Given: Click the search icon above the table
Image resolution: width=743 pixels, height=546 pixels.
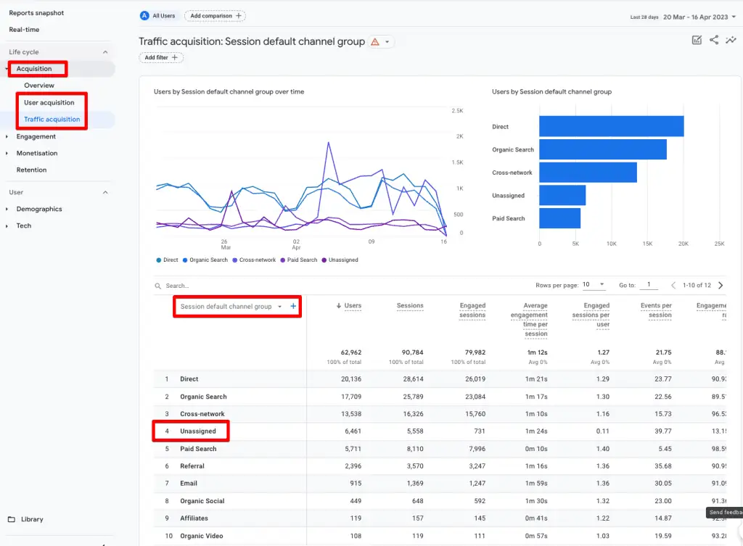Looking at the screenshot, I should [158, 286].
